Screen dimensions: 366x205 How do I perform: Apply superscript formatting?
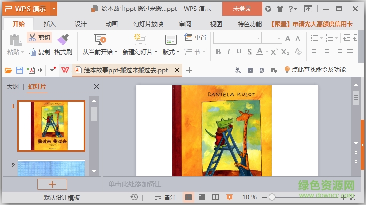click(274, 52)
